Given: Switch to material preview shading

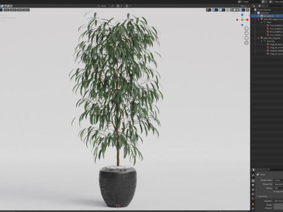Looking at the screenshot, I should pyautogui.click(x=238, y=10).
